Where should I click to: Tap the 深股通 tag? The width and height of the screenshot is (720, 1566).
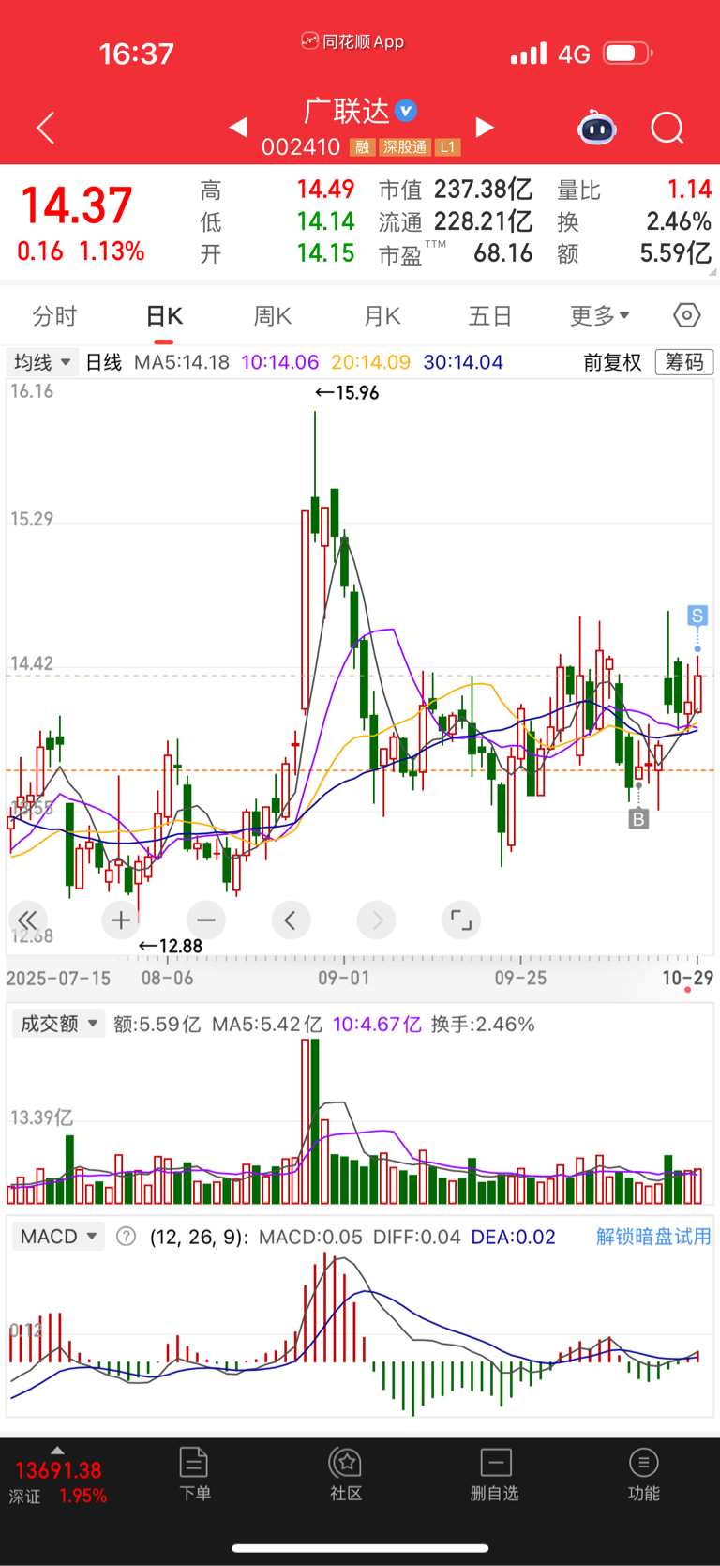pos(405,147)
